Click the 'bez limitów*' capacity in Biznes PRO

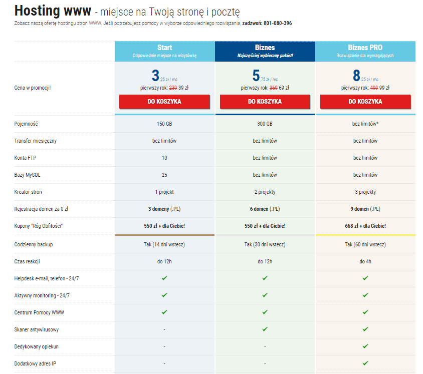tap(365, 124)
